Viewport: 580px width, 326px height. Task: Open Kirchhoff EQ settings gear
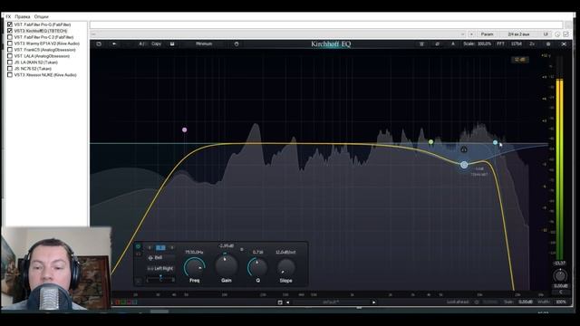tap(548, 43)
